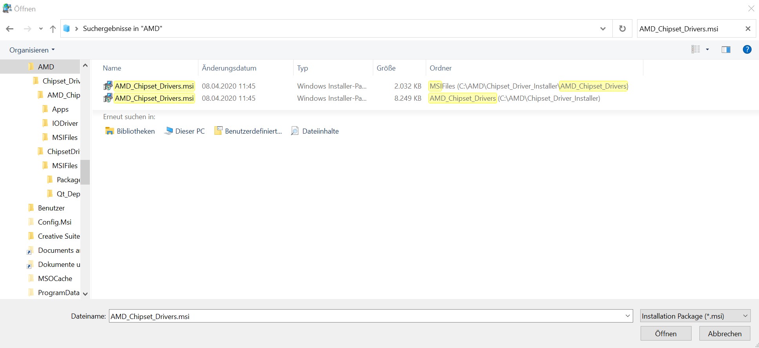The width and height of the screenshot is (759, 348).
Task: Clear the search box text
Action: click(x=748, y=29)
